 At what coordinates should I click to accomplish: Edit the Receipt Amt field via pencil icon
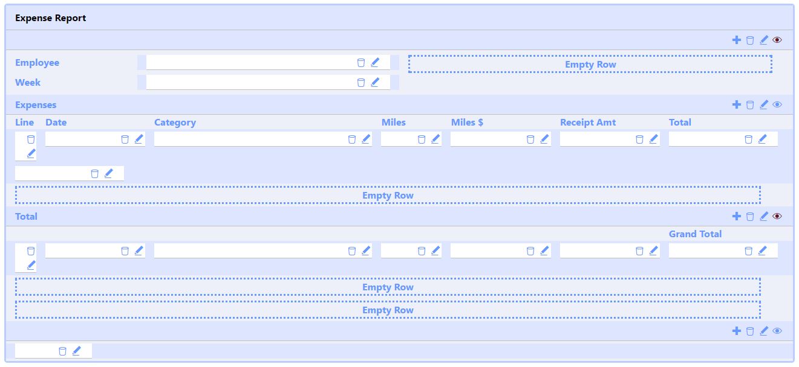(653, 139)
